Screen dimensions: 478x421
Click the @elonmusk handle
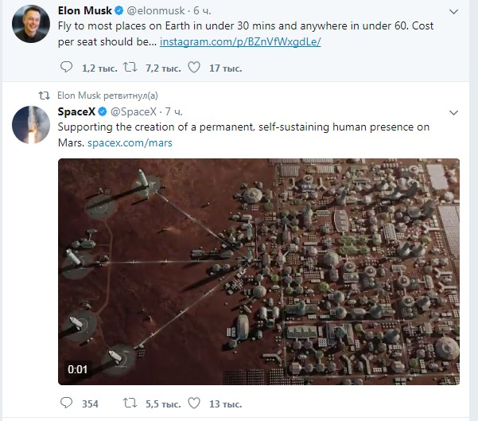click(155, 10)
